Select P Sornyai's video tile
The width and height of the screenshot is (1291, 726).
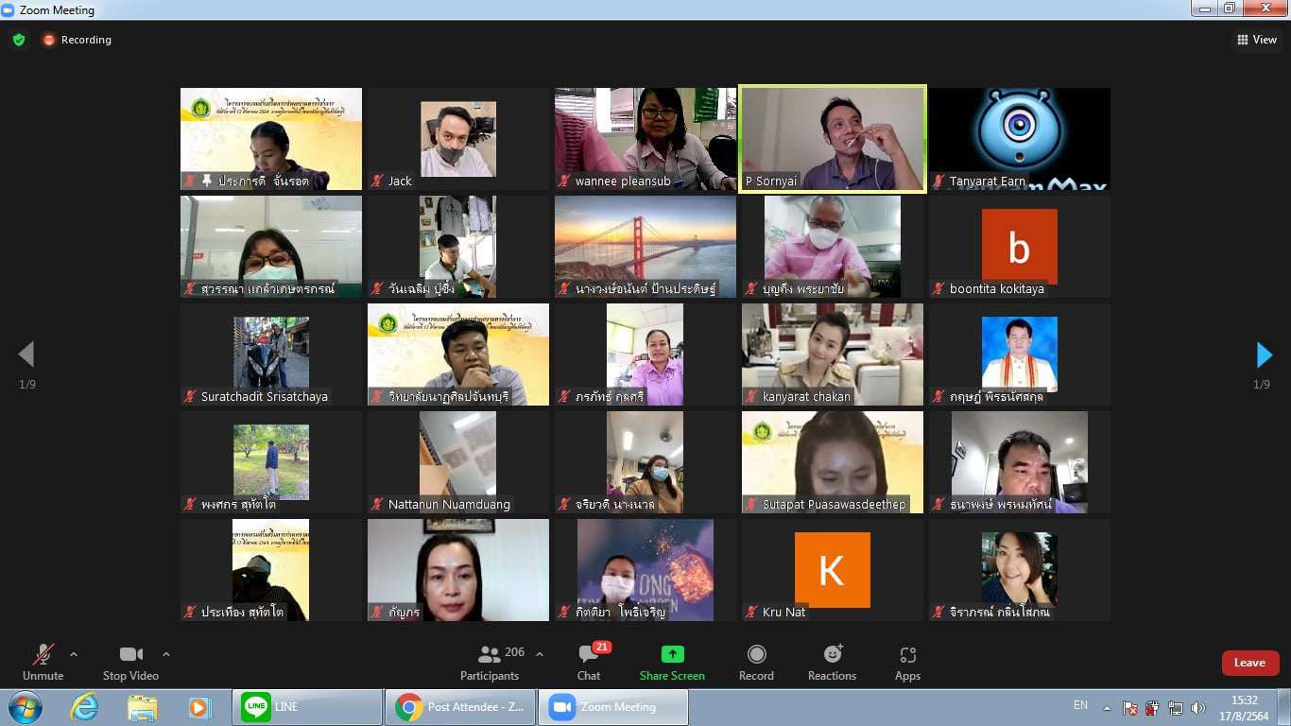[832, 139]
